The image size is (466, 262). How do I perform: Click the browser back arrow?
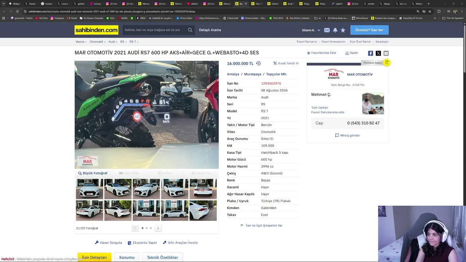4,11
